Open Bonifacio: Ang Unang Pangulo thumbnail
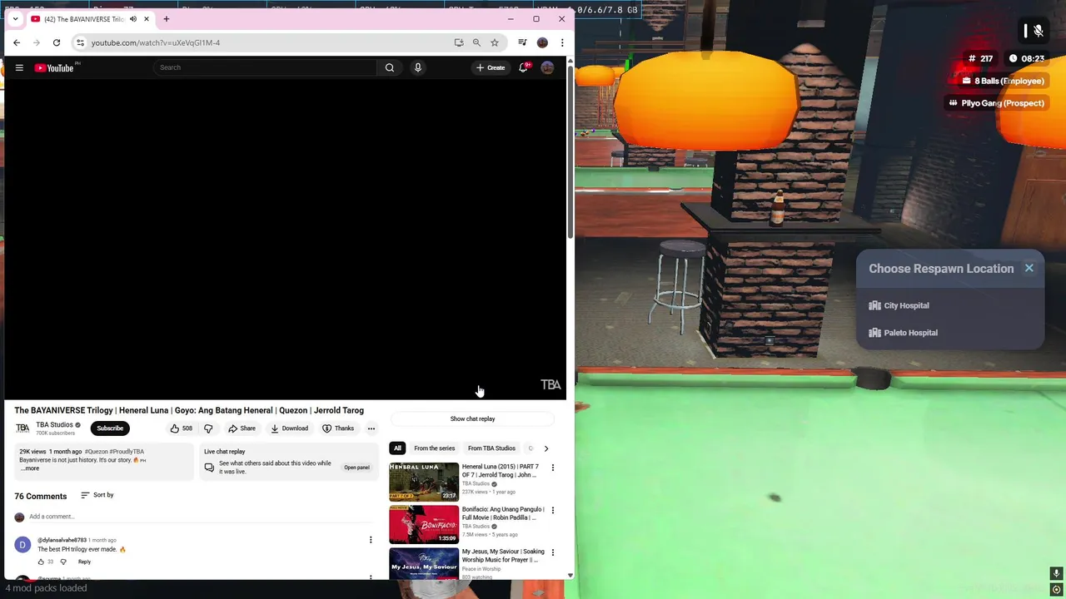 [424, 524]
